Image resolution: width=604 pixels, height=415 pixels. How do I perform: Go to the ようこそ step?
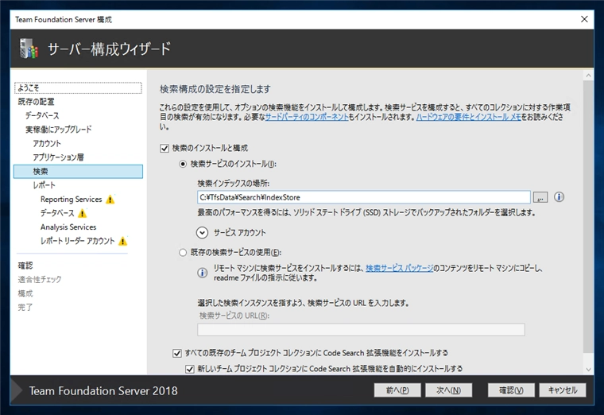point(78,88)
